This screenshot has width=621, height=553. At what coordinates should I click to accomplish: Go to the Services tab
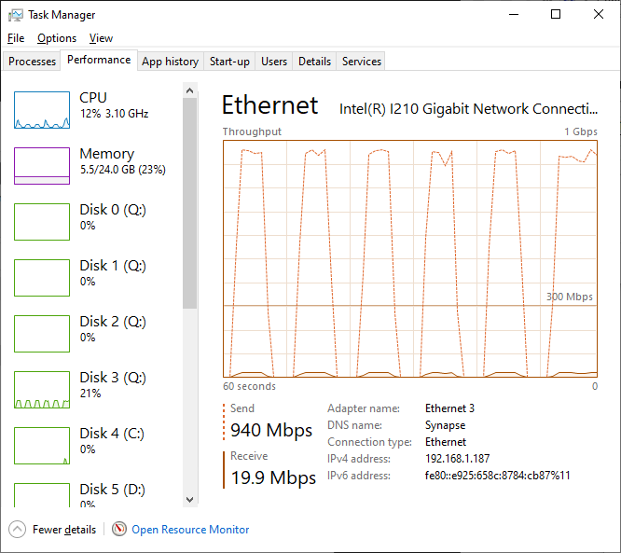click(x=361, y=62)
